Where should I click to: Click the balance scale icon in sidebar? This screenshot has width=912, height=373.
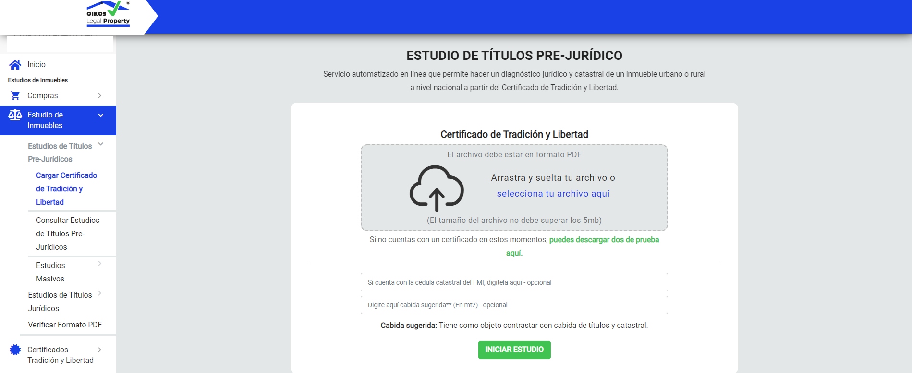[15, 115]
